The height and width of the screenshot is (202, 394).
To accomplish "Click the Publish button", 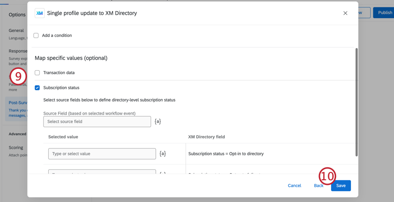I will pos(384,12).
